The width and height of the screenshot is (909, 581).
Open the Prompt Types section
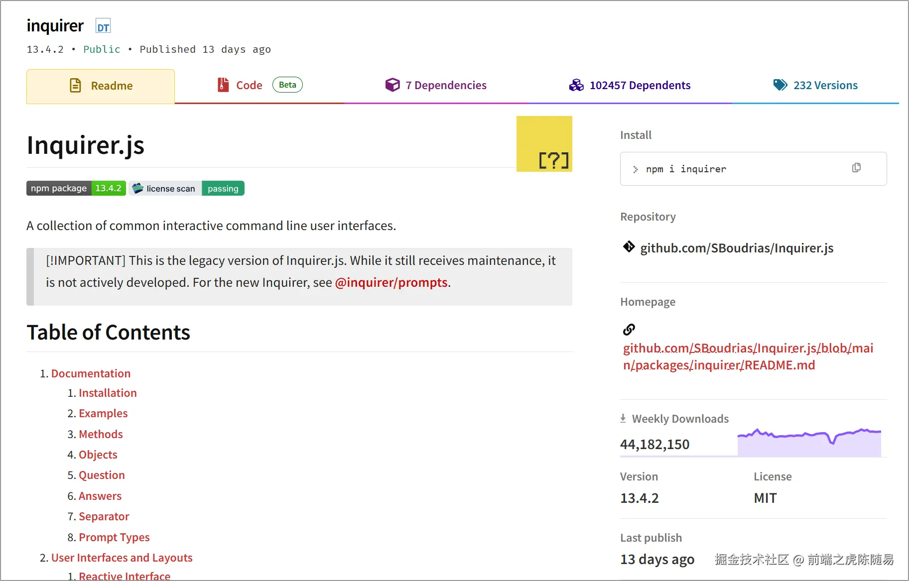pyautogui.click(x=114, y=537)
